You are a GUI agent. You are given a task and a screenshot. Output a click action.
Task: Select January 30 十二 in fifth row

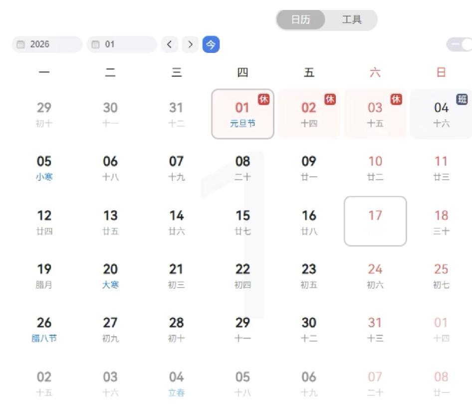tap(309, 329)
